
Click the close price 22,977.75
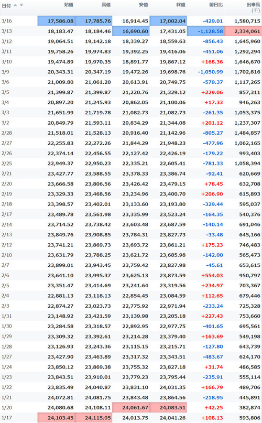point(172,326)
